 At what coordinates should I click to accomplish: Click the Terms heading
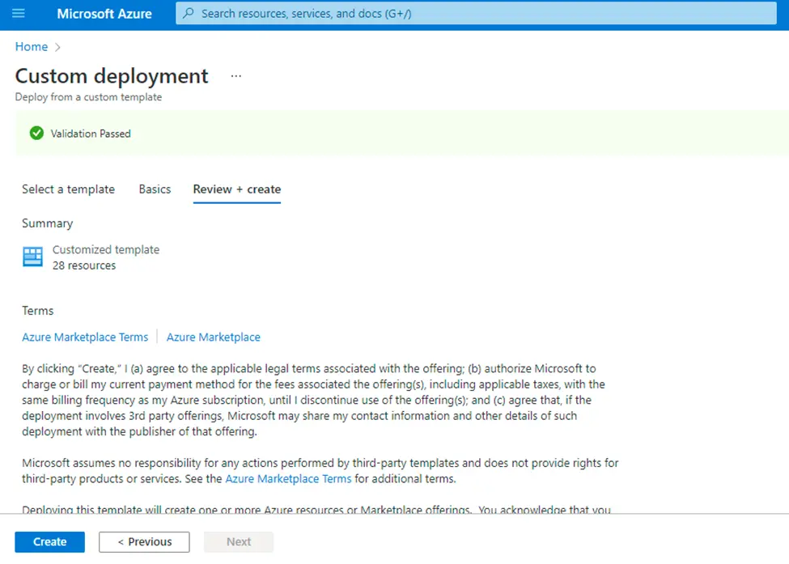38,311
